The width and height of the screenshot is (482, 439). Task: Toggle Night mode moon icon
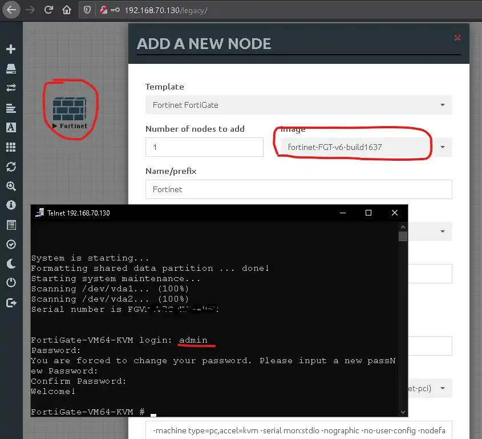click(11, 263)
